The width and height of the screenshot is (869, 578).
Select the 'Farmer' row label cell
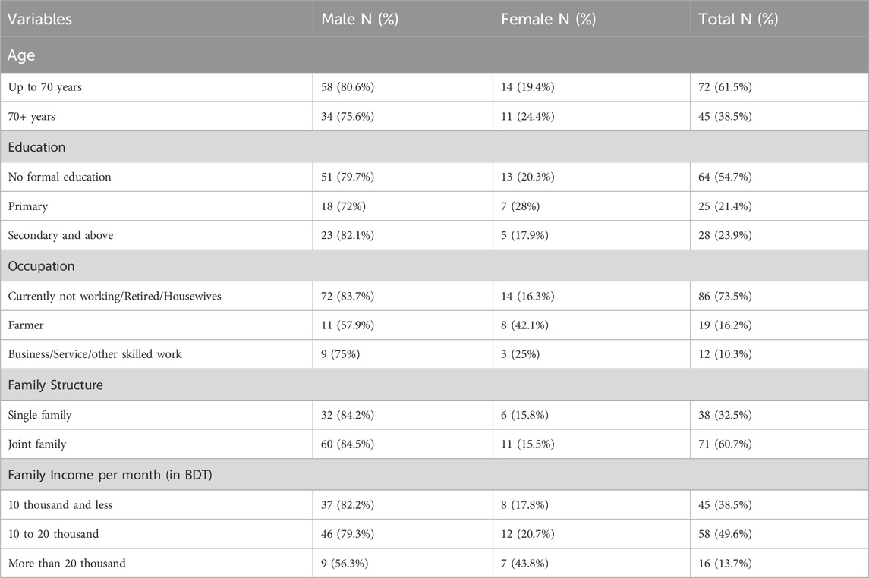tap(26, 325)
